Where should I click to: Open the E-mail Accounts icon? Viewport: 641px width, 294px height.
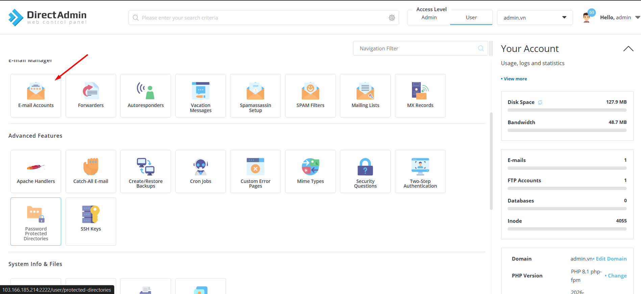[x=36, y=96]
